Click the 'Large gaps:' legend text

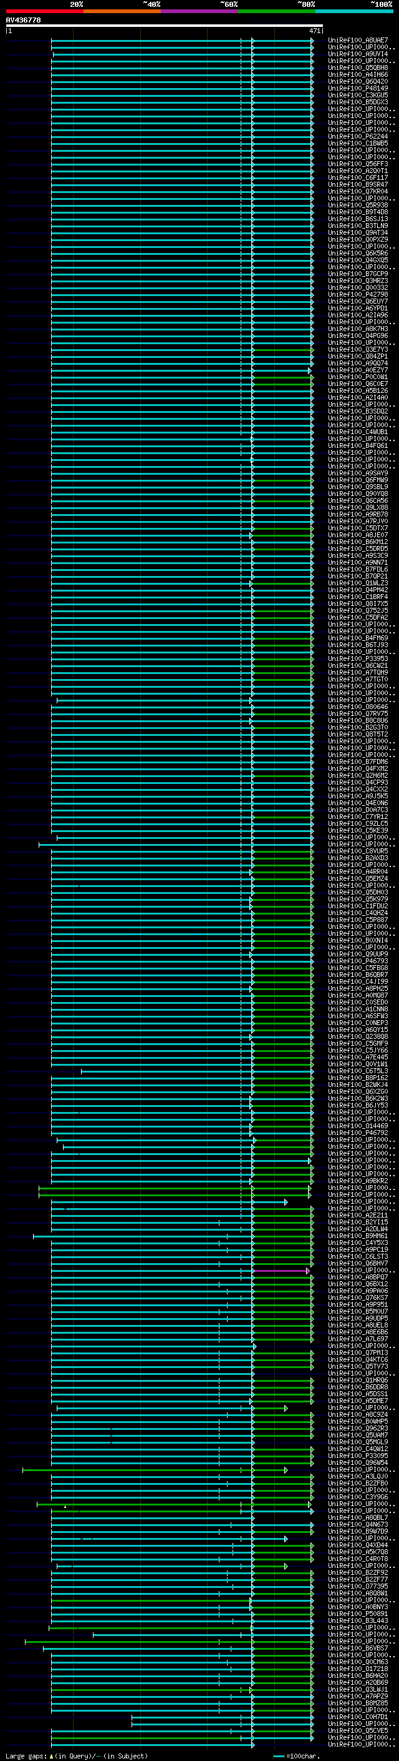pyautogui.click(x=26, y=1755)
